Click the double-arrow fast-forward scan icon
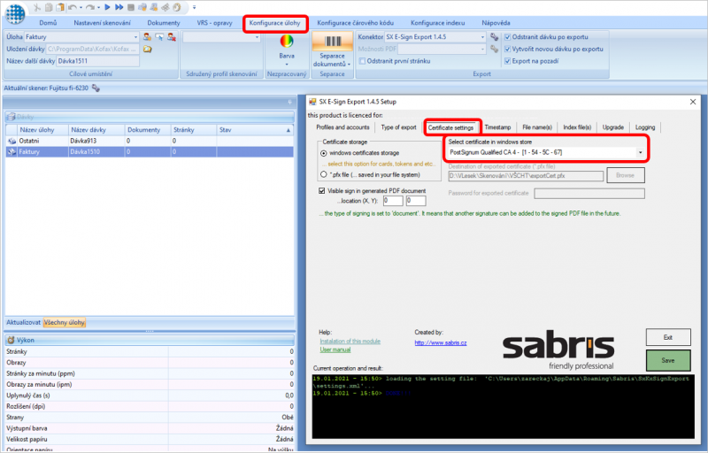Viewport: 708px width, 453px height. coord(119,7)
